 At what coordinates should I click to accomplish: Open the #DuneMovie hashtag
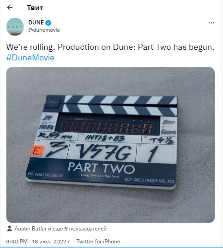click(30, 58)
